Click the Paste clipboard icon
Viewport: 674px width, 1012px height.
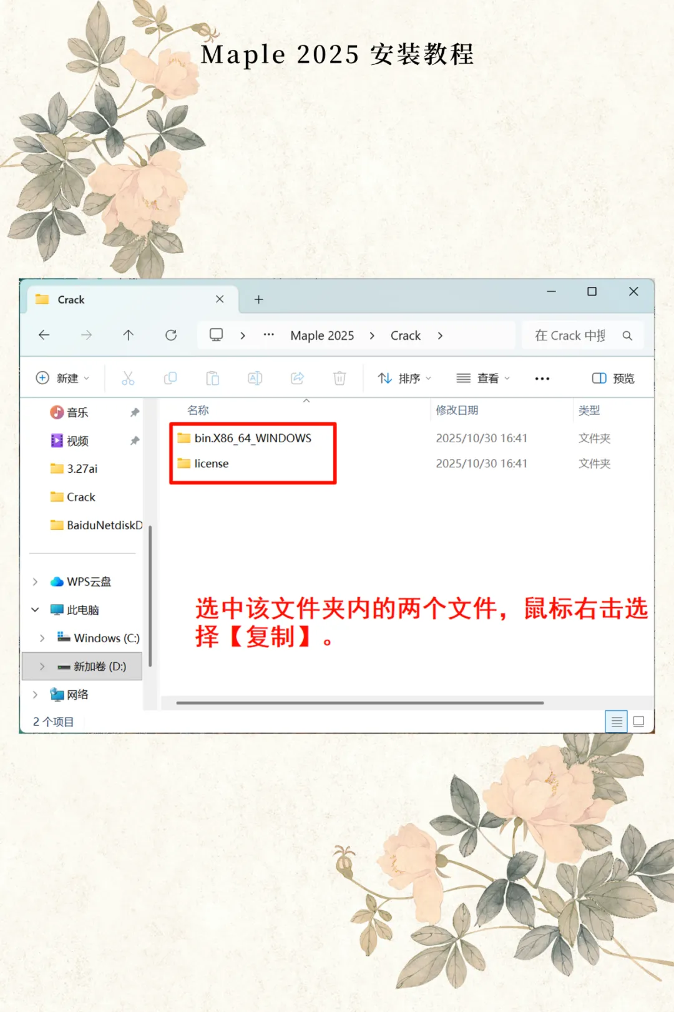click(x=213, y=378)
